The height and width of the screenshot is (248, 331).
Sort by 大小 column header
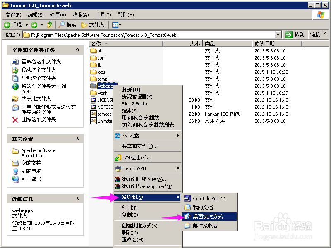coord(183,44)
